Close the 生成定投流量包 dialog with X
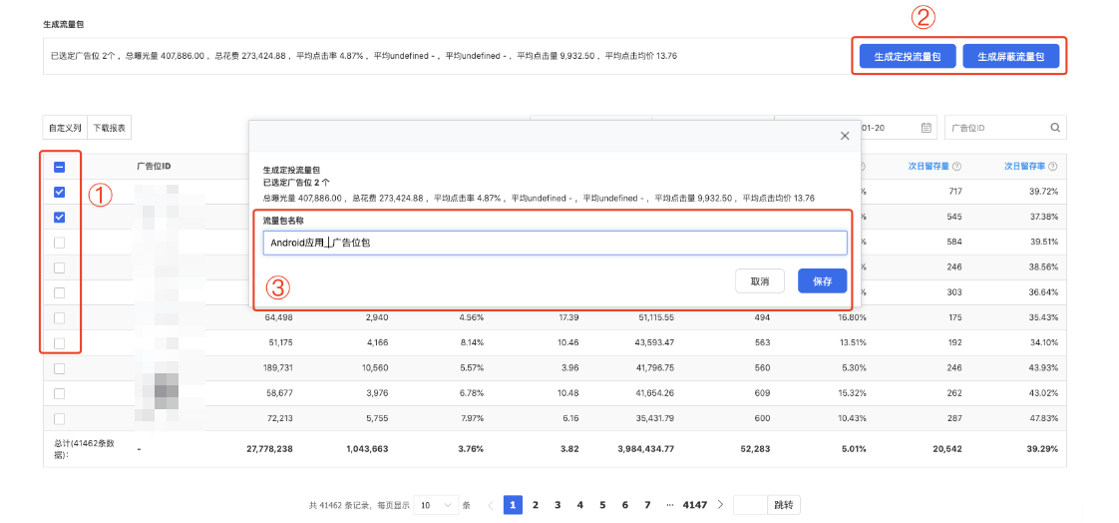Viewport: 1119px width, 523px height. 845,136
